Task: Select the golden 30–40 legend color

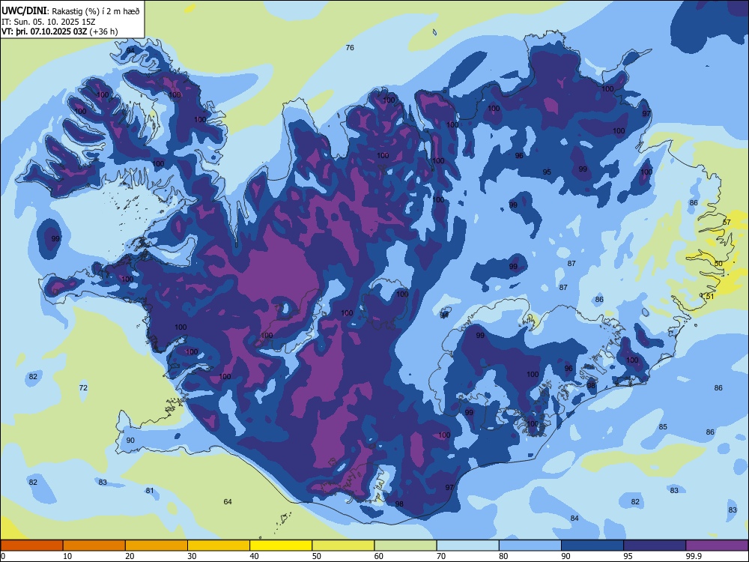Action: point(219,546)
